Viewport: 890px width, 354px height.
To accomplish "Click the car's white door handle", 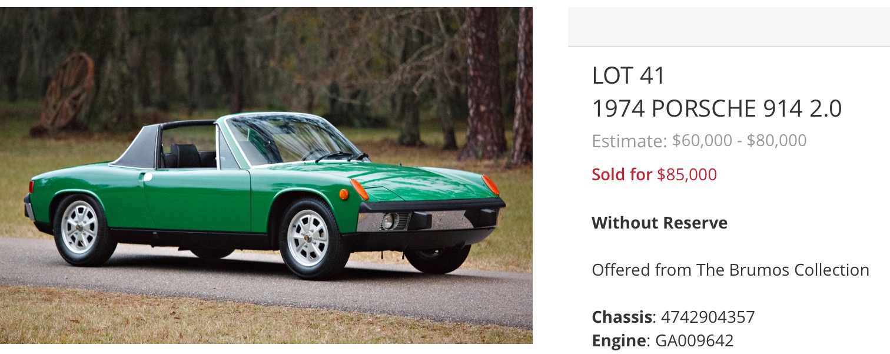I will click(x=147, y=176).
